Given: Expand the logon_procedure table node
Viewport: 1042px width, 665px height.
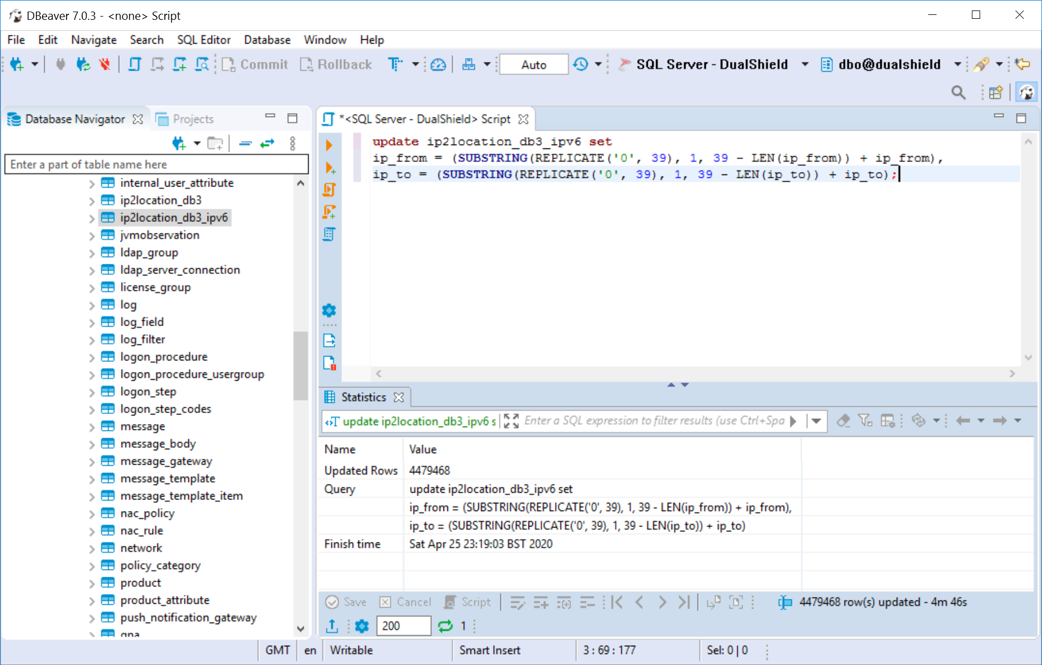Looking at the screenshot, I should point(92,357).
